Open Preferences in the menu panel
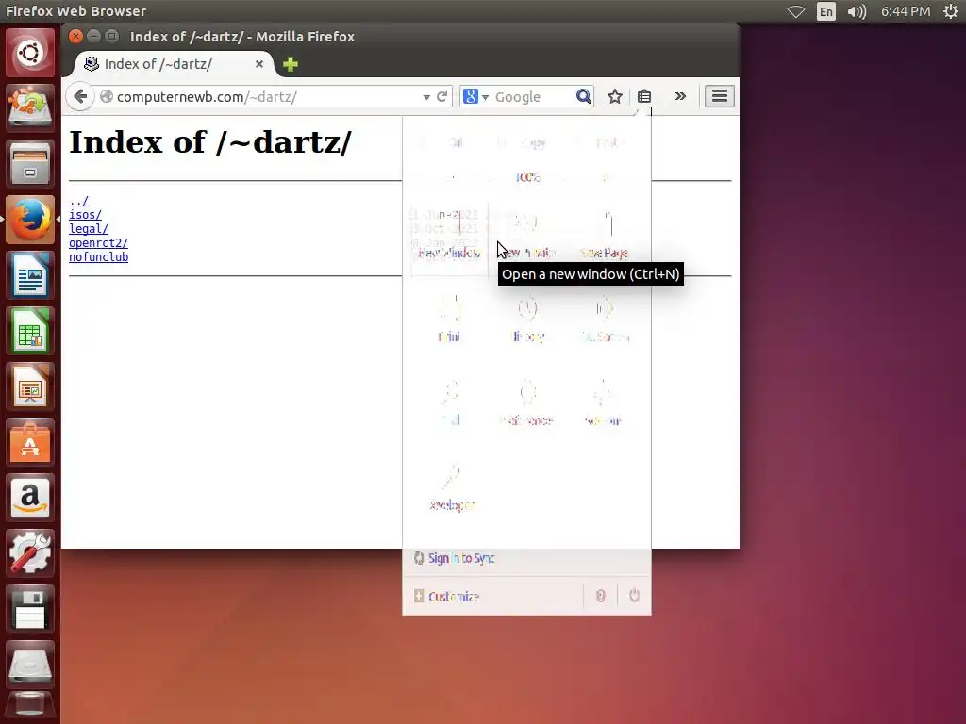The height and width of the screenshot is (724, 966). [x=527, y=404]
